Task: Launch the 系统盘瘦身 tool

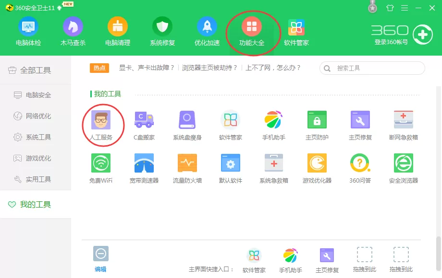Action: (187, 126)
